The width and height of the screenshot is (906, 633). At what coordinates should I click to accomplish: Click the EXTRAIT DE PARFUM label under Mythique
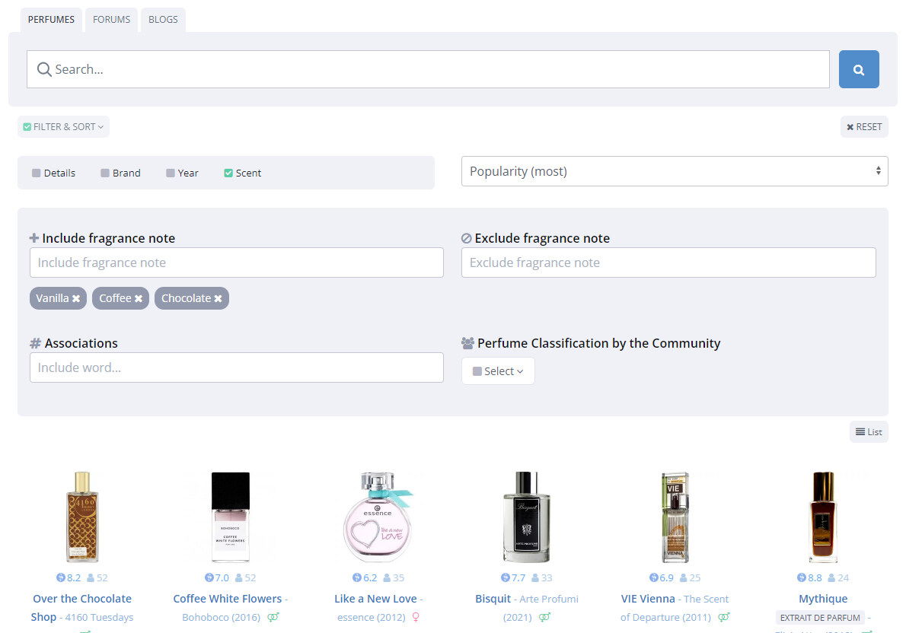pyautogui.click(x=820, y=618)
